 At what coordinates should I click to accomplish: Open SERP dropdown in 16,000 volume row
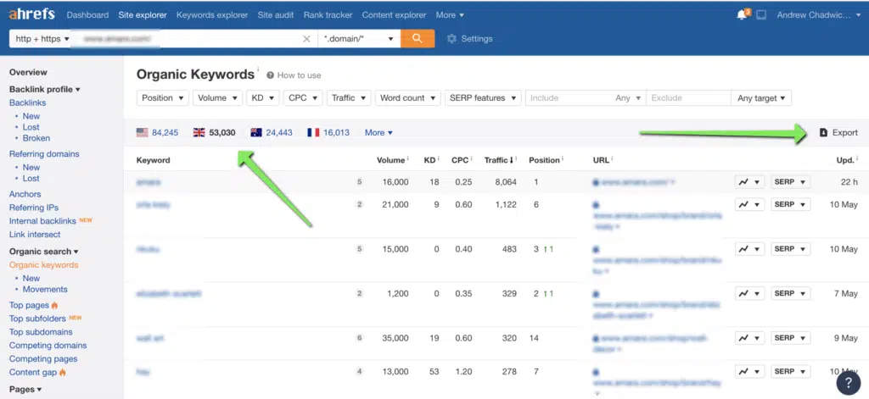tap(790, 182)
